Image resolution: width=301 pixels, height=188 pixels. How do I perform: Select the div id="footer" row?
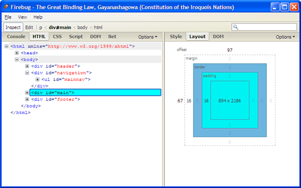[x=56, y=100]
